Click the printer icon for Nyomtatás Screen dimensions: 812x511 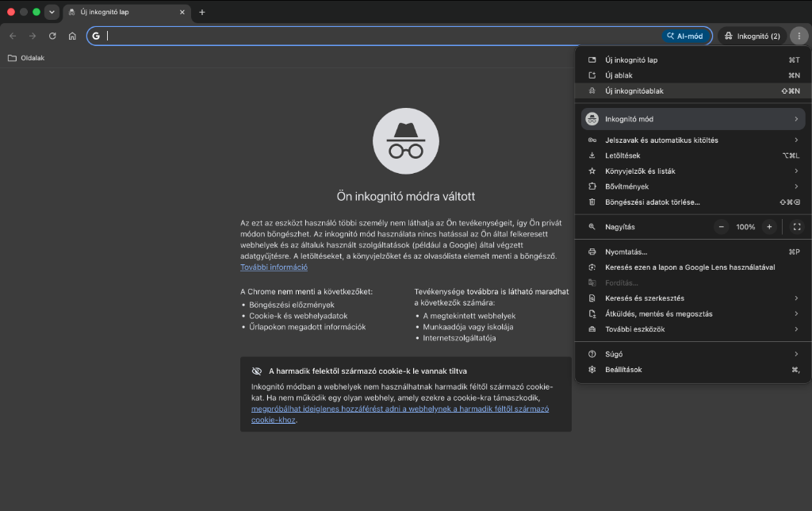(592, 252)
